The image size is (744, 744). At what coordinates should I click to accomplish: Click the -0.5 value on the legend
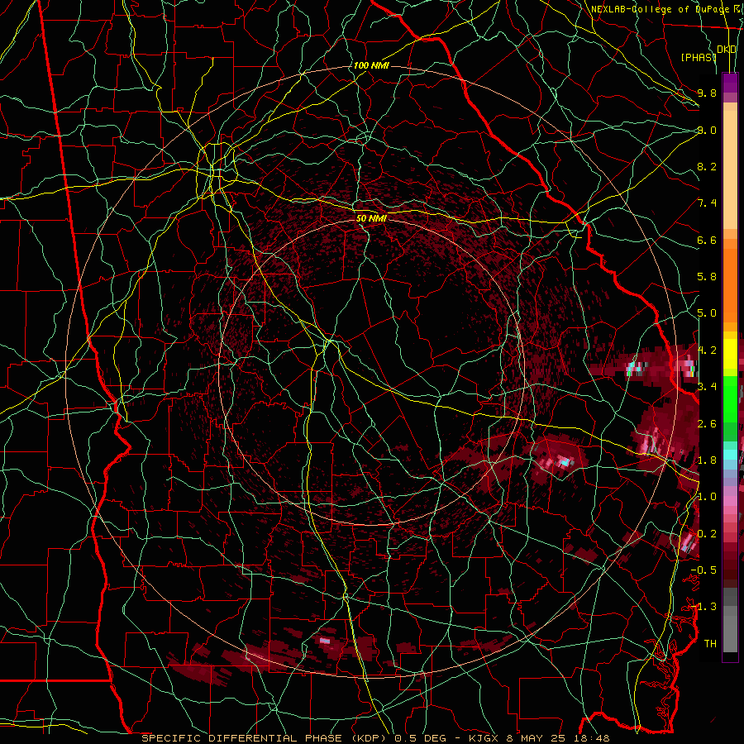click(x=703, y=570)
